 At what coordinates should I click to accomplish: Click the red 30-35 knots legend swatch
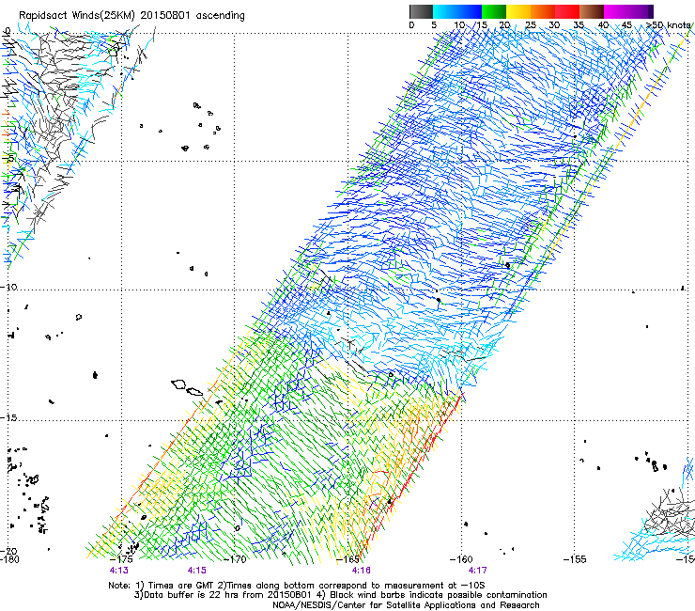[x=567, y=11]
